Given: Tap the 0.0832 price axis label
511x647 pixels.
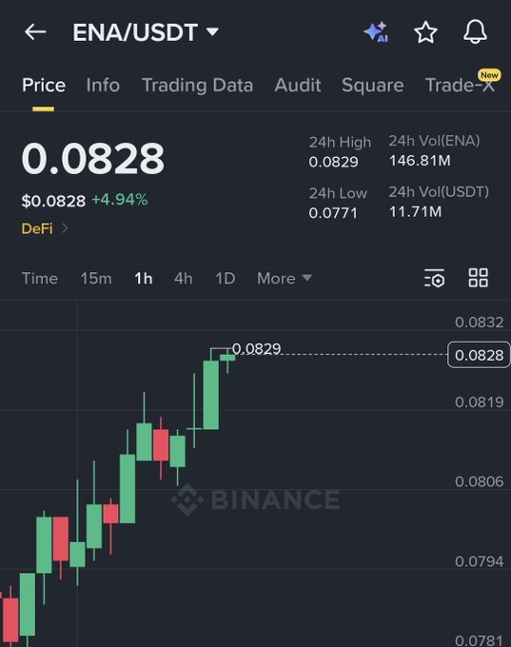Looking at the screenshot, I should (x=480, y=323).
